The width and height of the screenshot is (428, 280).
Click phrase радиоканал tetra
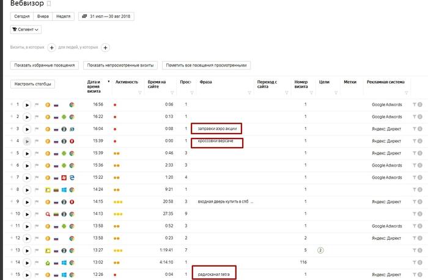pyautogui.click(x=214, y=275)
